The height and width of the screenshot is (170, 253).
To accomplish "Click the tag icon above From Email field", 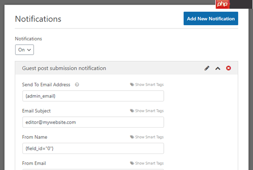I will [132, 163].
